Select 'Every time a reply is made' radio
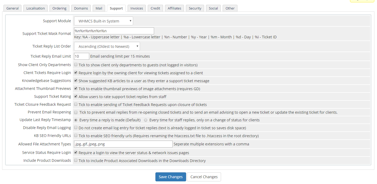 click(76, 120)
